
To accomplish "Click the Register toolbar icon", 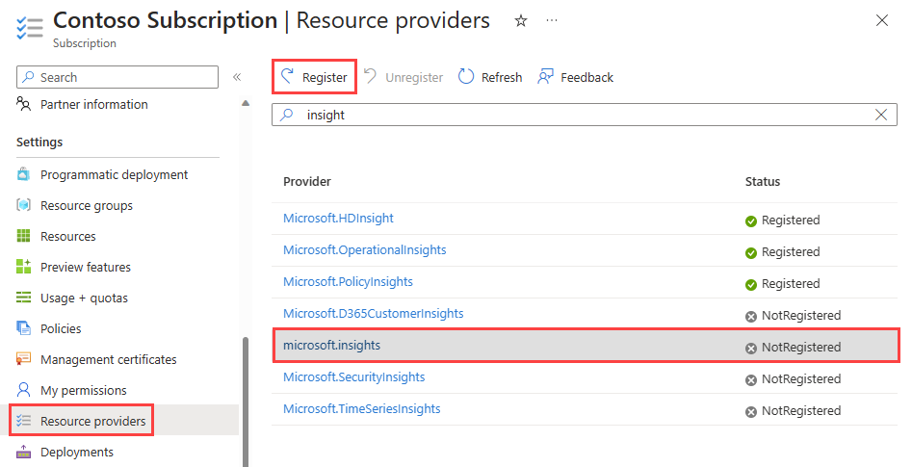I will click(287, 77).
